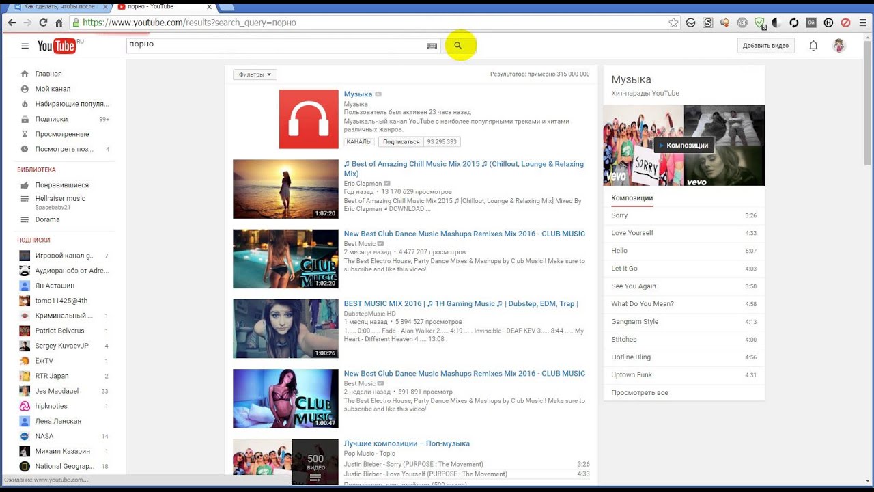The height and width of the screenshot is (492, 874).
Task: Click Просмотреть все in music panel
Action: click(x=640, y=393)
